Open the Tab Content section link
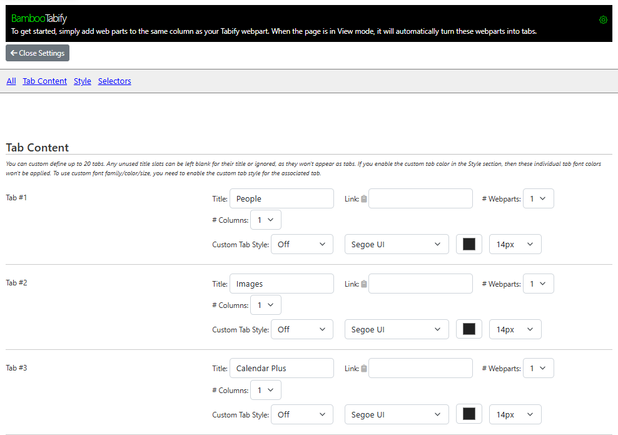 44,81
